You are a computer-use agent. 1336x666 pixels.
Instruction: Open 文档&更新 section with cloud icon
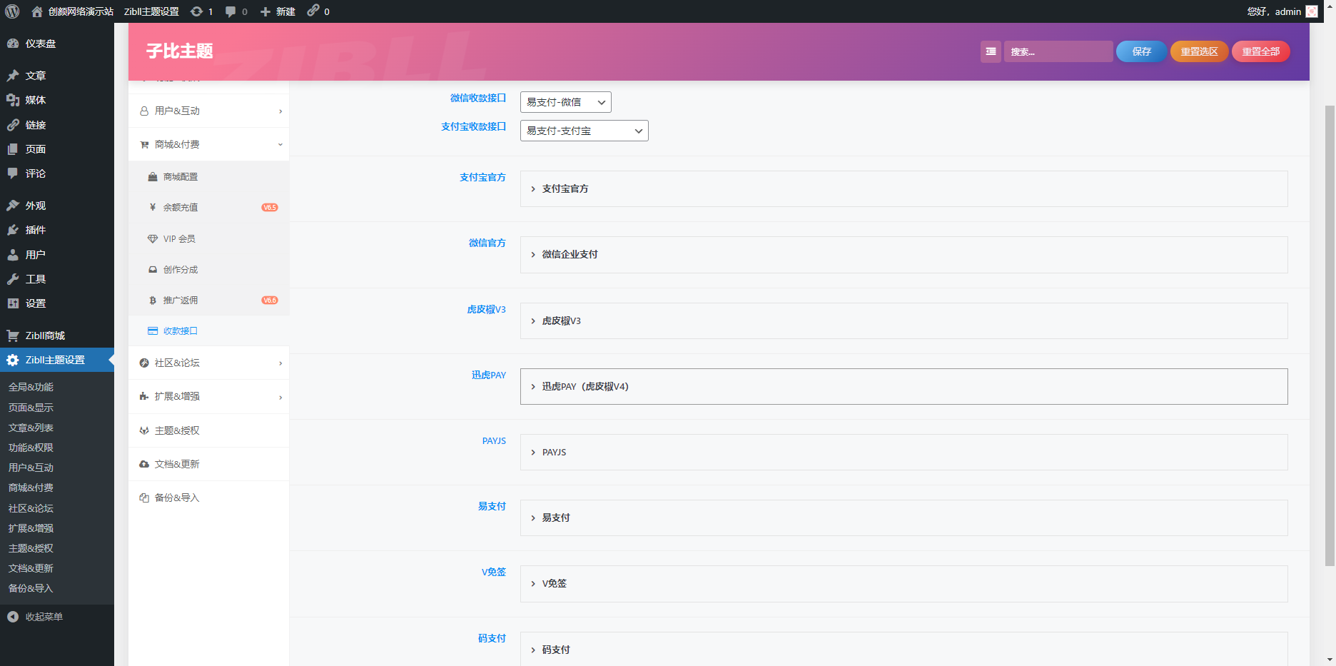[x=209, y=464]
